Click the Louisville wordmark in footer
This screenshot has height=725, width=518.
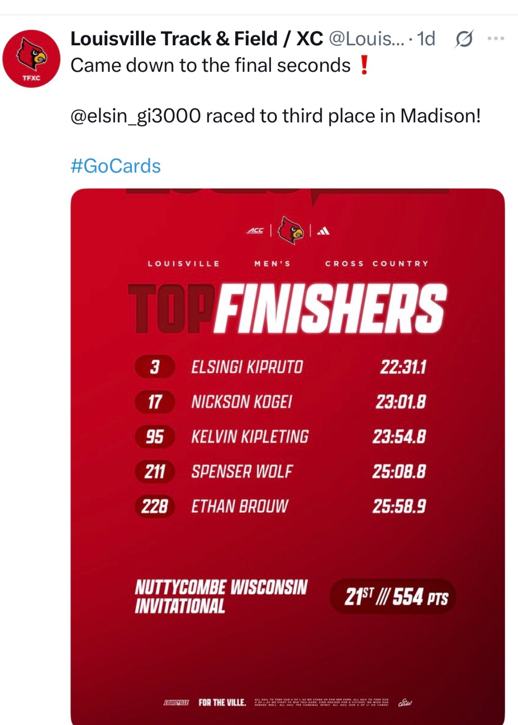pyautogui.click(x=176, y=702)
